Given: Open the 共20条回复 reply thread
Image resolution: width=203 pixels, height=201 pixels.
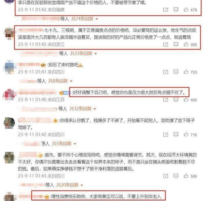Looking at the screenshot, I should (70, 185).
